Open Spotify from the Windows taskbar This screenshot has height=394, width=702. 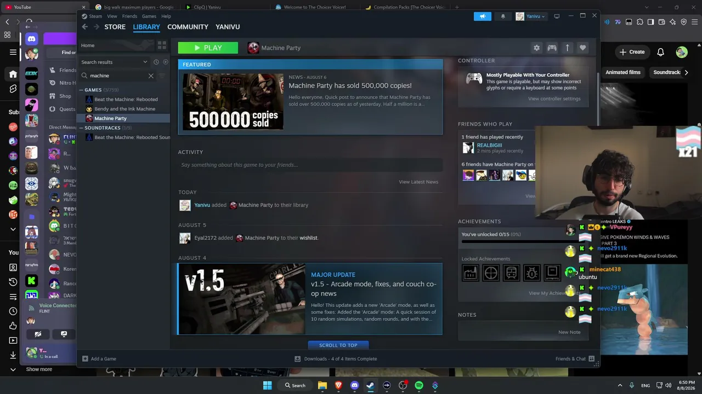419,385
